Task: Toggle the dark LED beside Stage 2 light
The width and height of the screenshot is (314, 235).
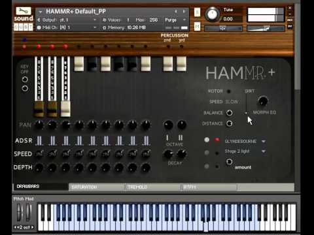Action: (217, 153)
